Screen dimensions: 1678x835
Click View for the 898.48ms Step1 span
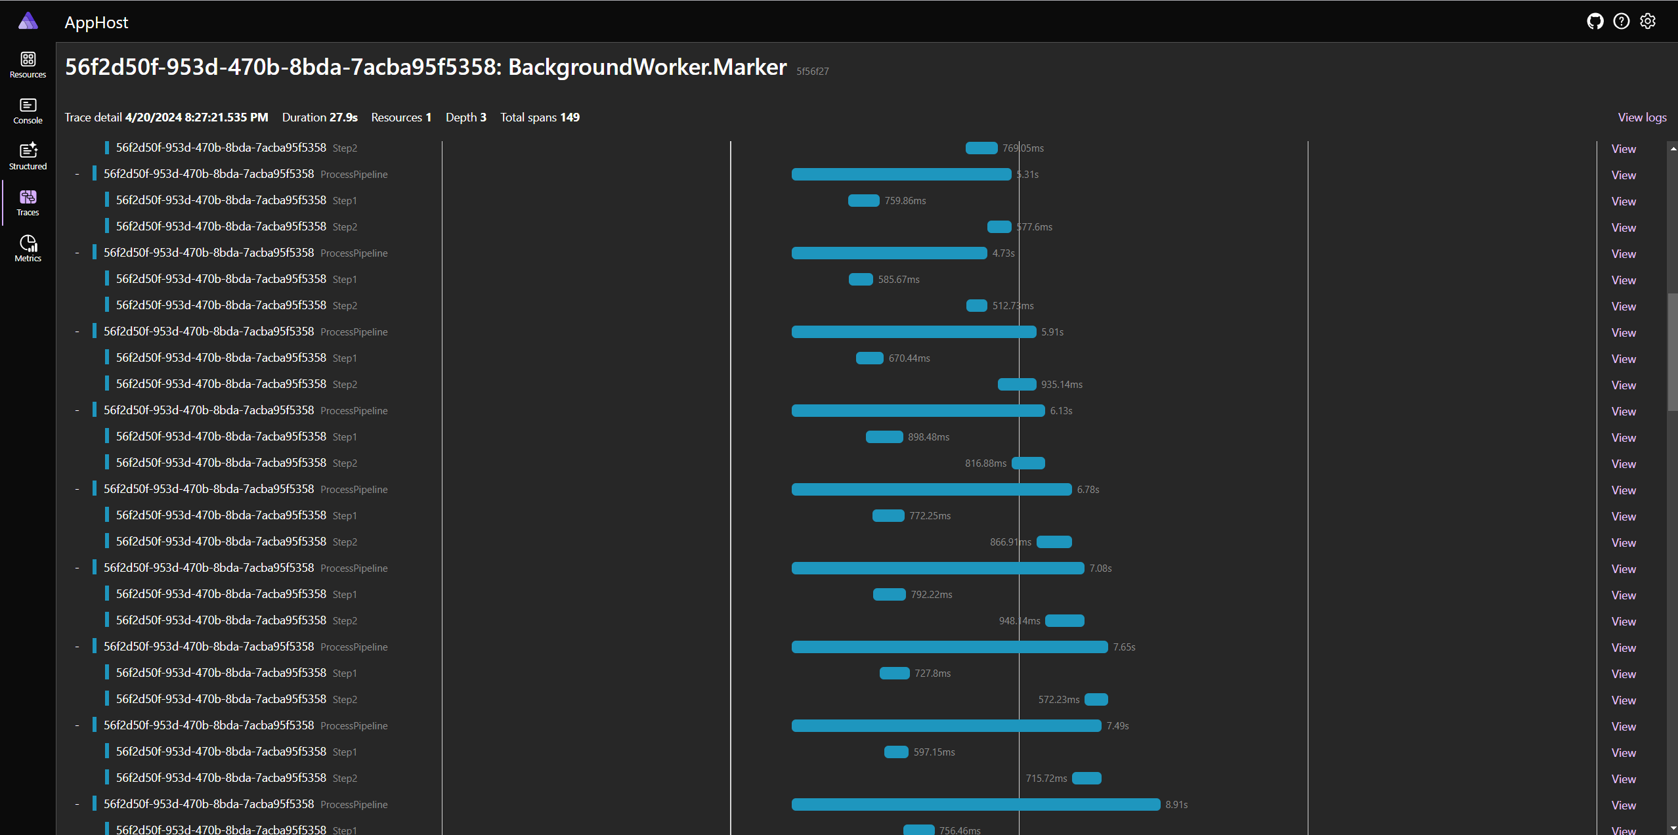point(1624,438)
